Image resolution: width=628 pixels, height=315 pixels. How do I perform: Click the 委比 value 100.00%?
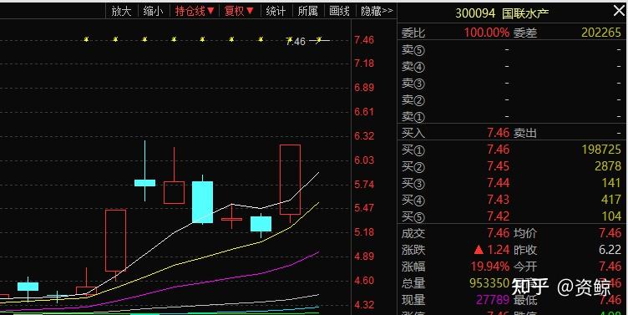487,33
